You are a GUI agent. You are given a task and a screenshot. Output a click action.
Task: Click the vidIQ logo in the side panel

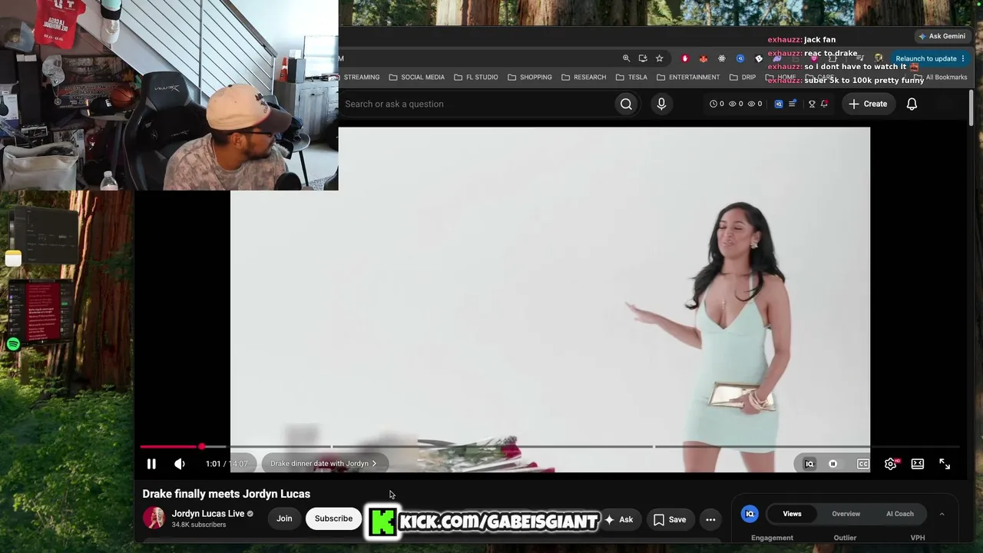pyautogui.click(x=750, y=514)
